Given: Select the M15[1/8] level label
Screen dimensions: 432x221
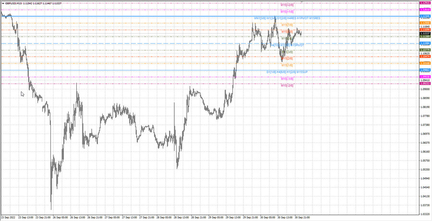Looking at the screenshot, I should (287, 65).
